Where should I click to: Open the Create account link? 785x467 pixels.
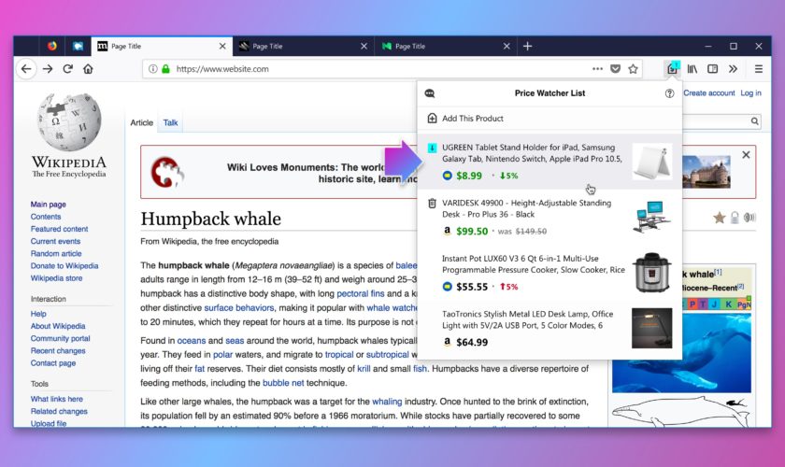tap(708, 93)
